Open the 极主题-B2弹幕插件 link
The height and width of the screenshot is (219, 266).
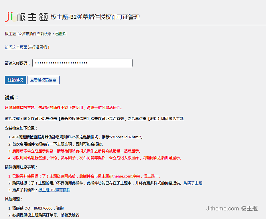[54, 190]
